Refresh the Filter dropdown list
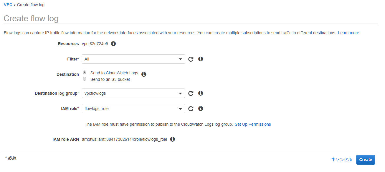 click(191, 59)
